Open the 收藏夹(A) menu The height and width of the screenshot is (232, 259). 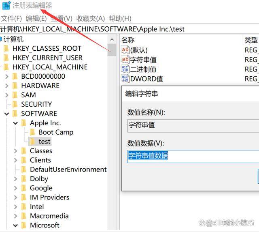click(91, 18)
